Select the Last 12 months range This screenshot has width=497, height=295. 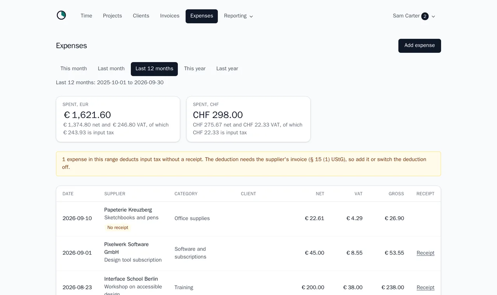pyautogui.click(x=154, y=69)
